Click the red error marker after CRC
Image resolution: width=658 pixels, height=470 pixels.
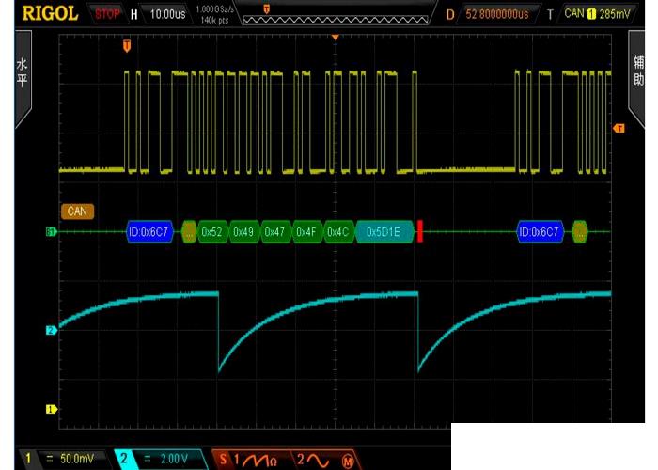pyautogui.click(x=420, y=231)
